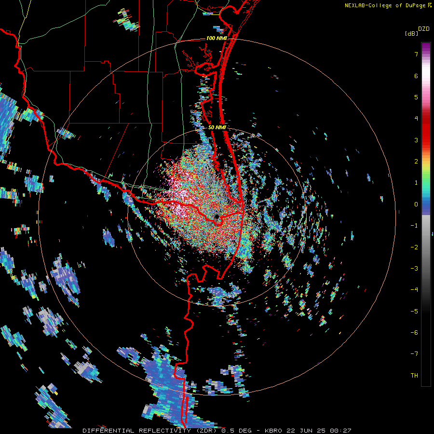The height and width of the screenshot is (434, 434).
Task: Click the 50 NMI range ring label
Action: (x=217, y=127)
